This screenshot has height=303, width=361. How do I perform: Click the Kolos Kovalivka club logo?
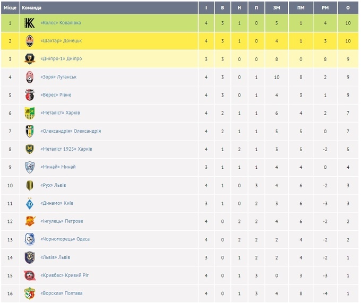tap(30, 23)
